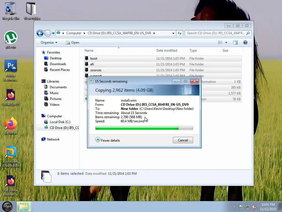
Task: Expand arrow after CD Drive breadcrumb
Action: point(154,33)
